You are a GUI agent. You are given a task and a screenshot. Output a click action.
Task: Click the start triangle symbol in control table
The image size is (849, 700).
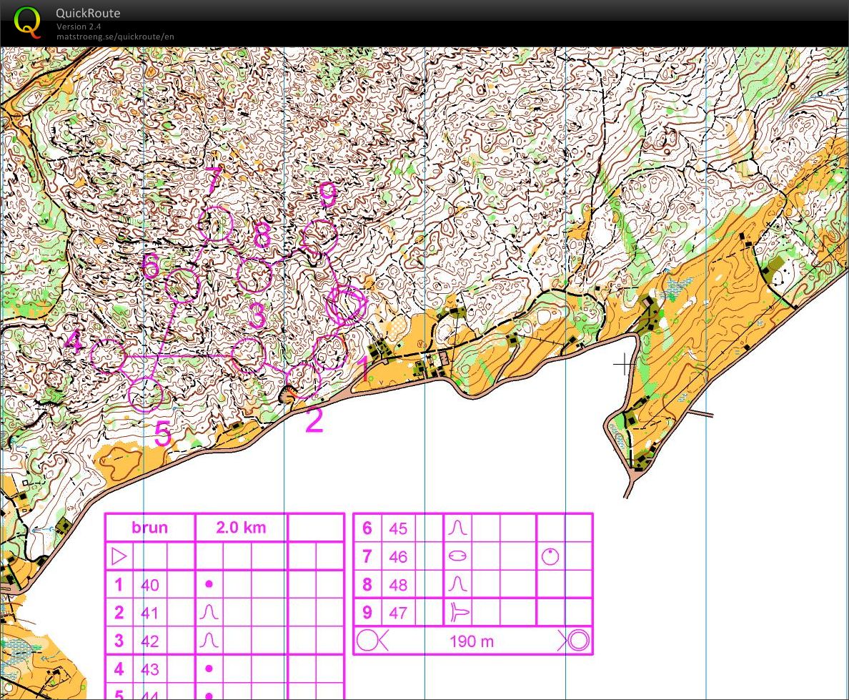(119, 556)
